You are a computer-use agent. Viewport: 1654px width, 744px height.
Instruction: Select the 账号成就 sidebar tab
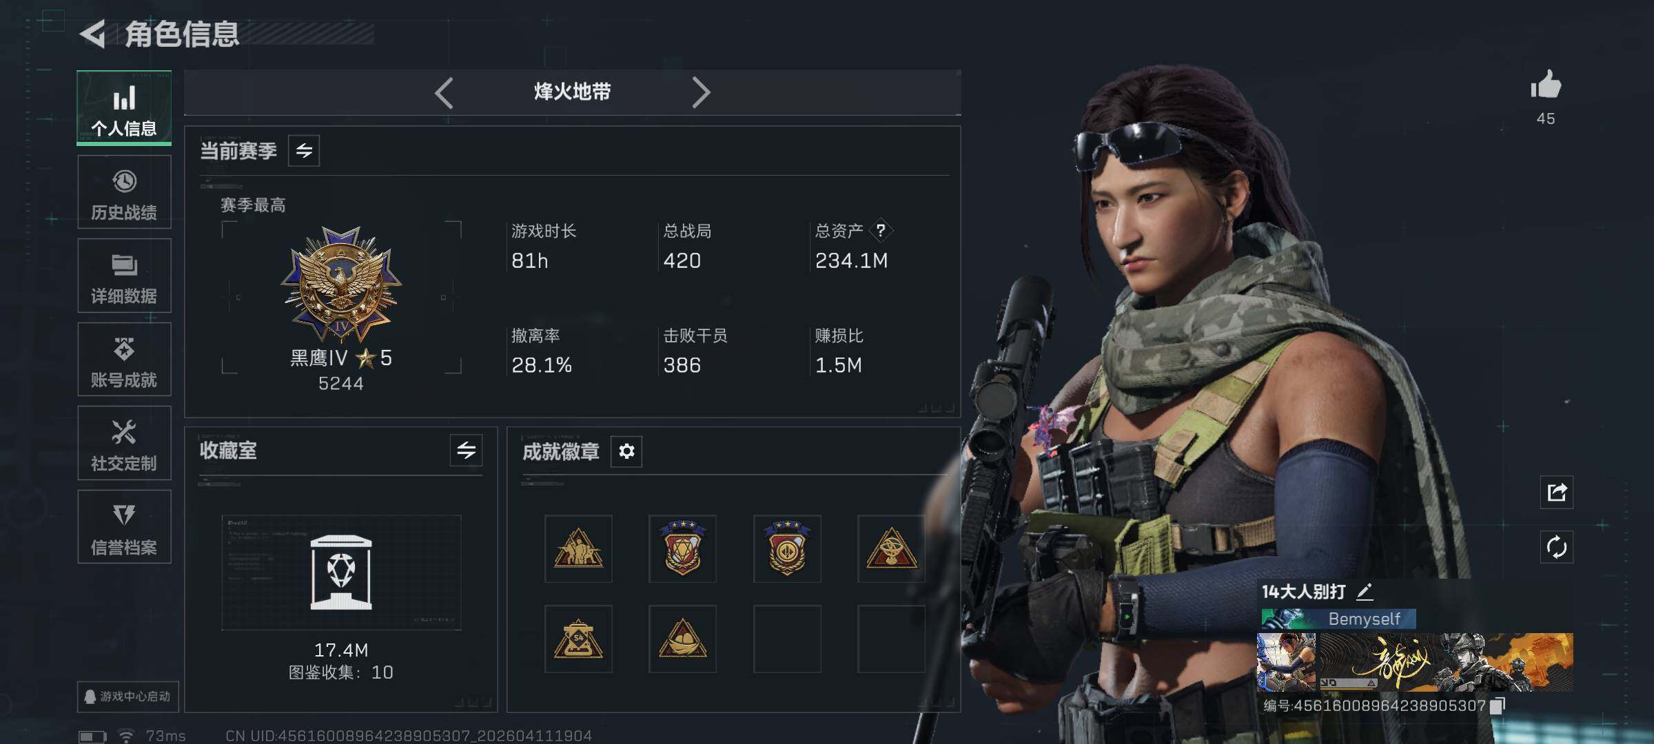coord(124,360)
